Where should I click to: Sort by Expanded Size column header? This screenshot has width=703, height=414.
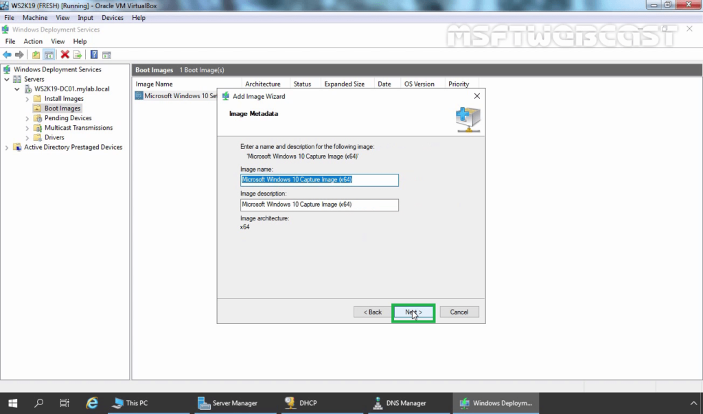tap(347, 84)
